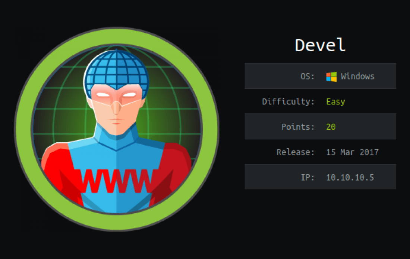Screen dimensions: 410x259
Task: Click the Devel avatar circle image
Action: (x=117, y=129)
